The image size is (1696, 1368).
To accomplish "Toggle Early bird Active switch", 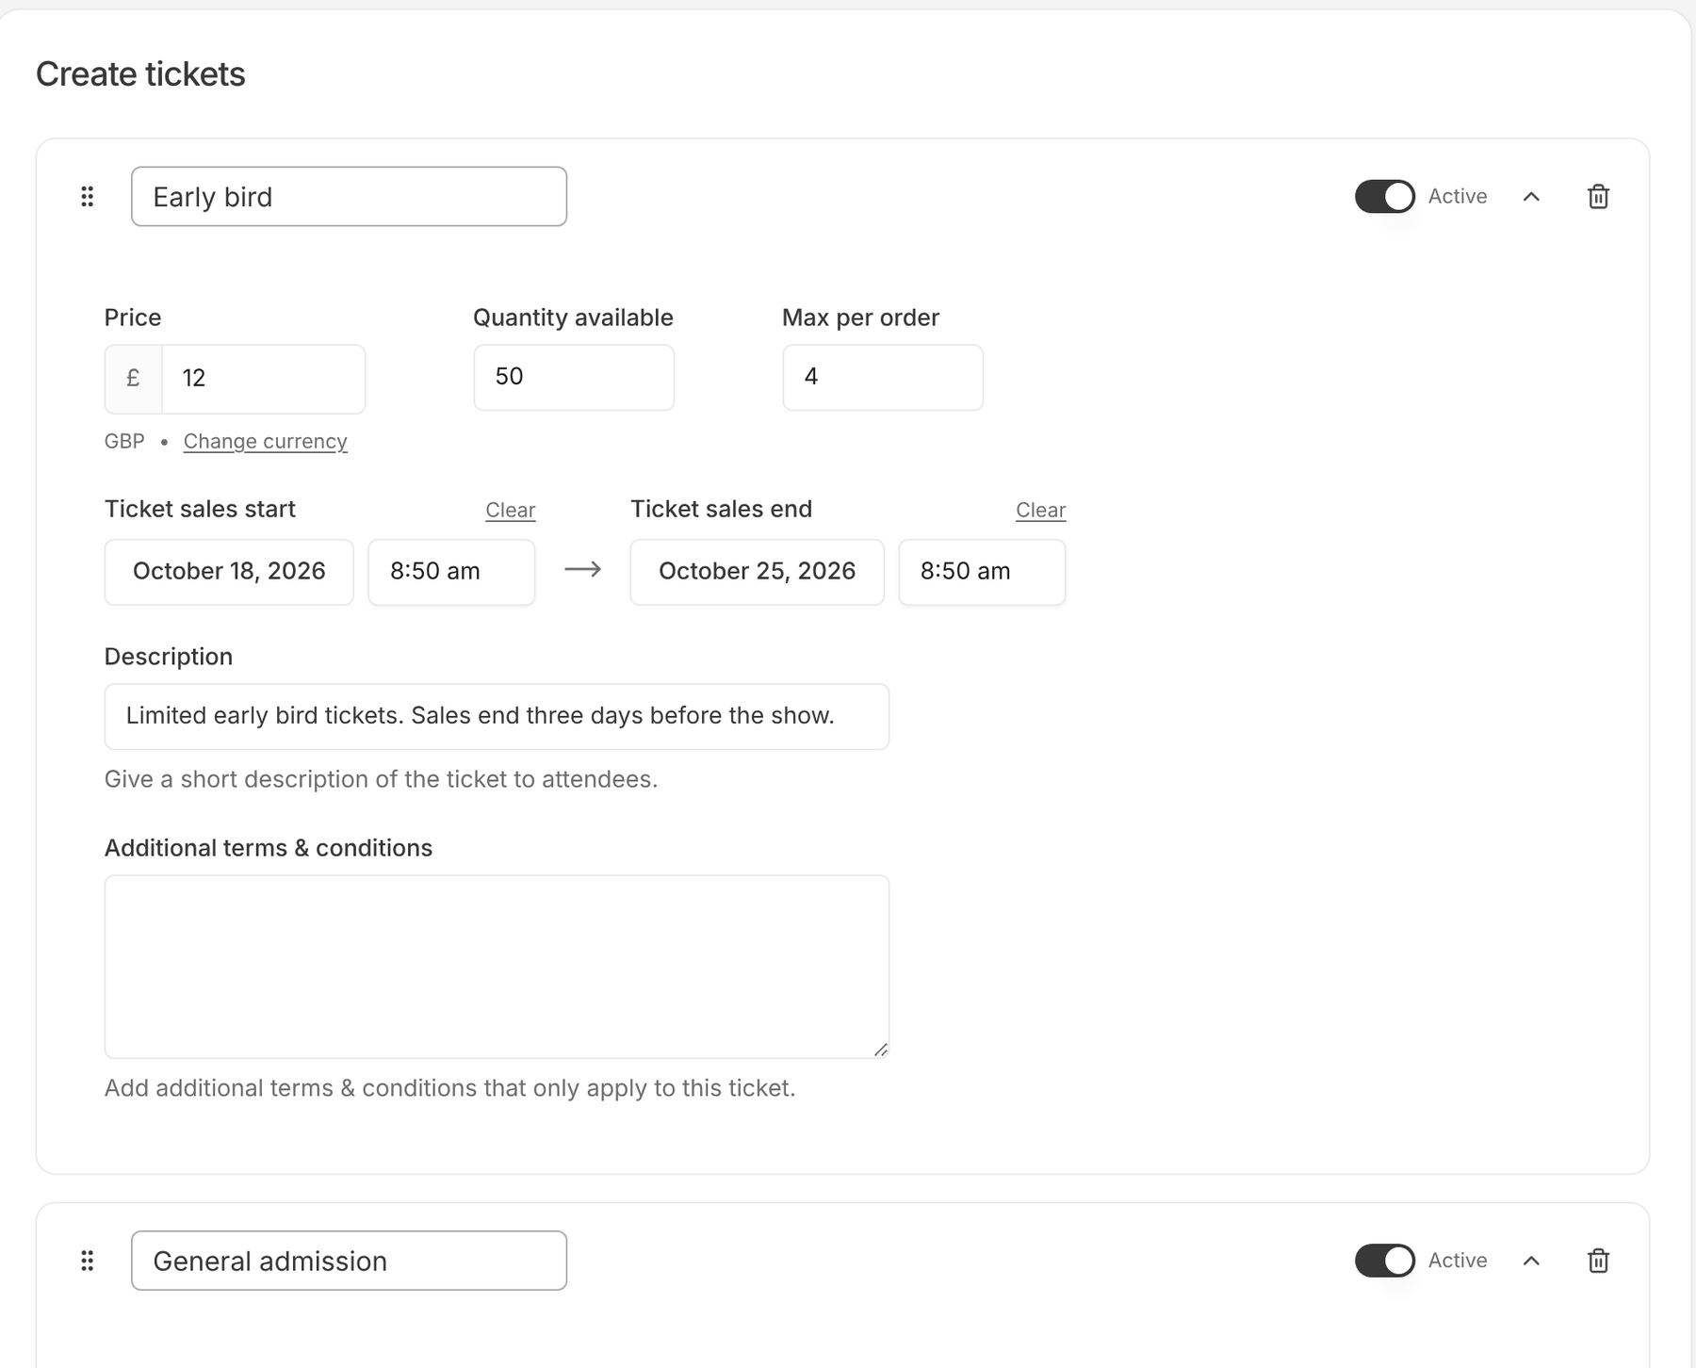I will pos(1384,197).
